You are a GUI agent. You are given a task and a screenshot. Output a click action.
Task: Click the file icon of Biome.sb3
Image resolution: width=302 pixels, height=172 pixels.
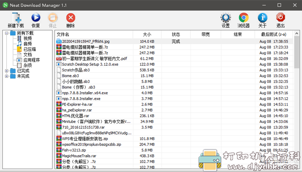59,75
